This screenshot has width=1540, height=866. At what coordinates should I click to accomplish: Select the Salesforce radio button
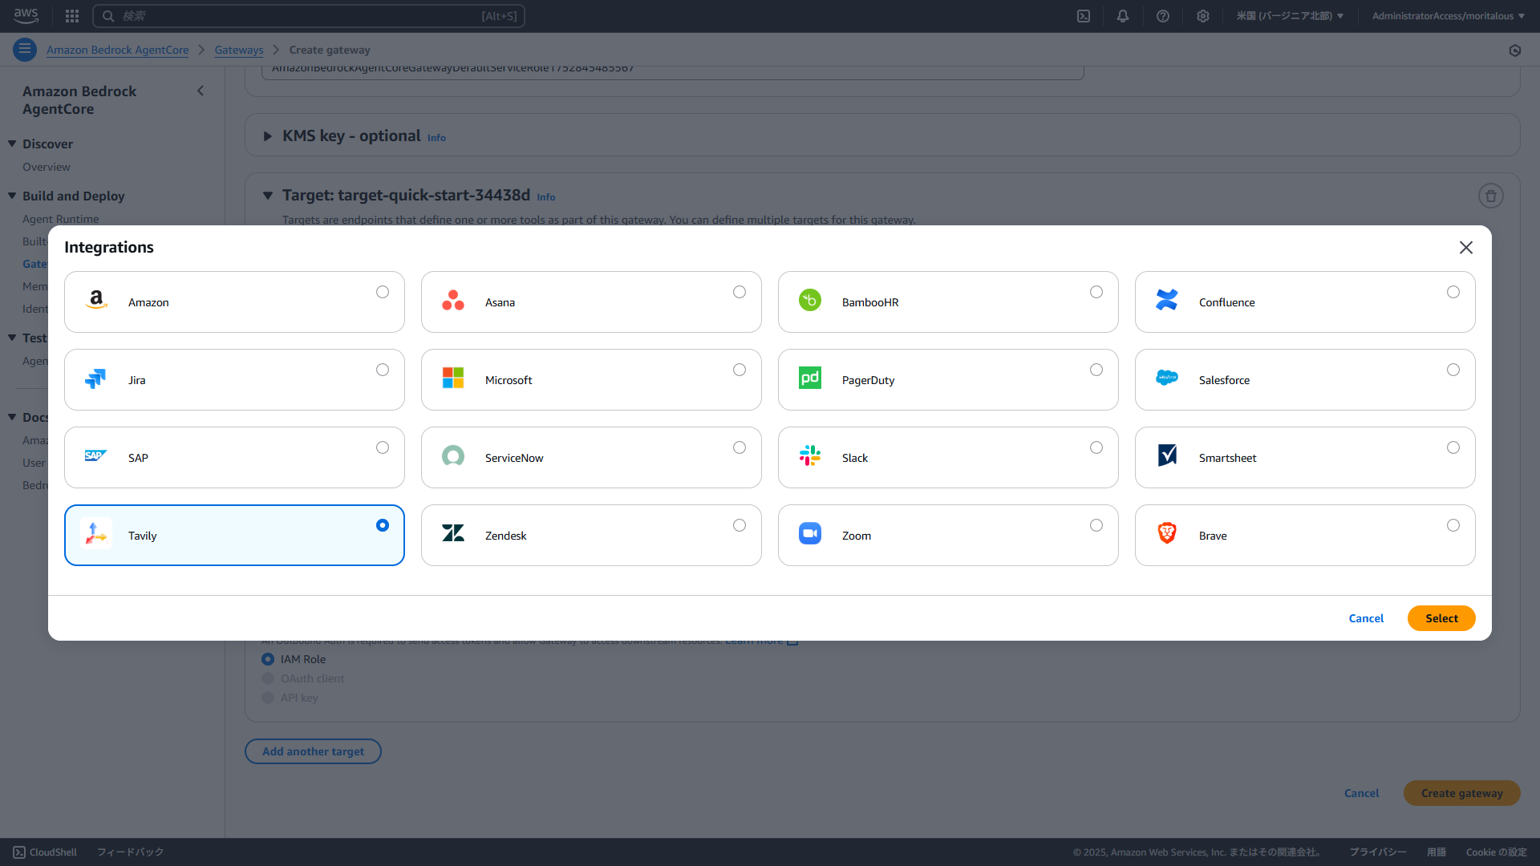[x=1453, y=370]
